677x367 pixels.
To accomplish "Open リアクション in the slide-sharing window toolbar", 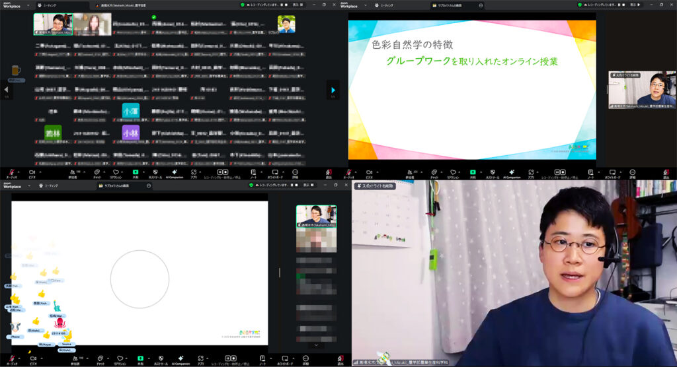I will 454,174.
